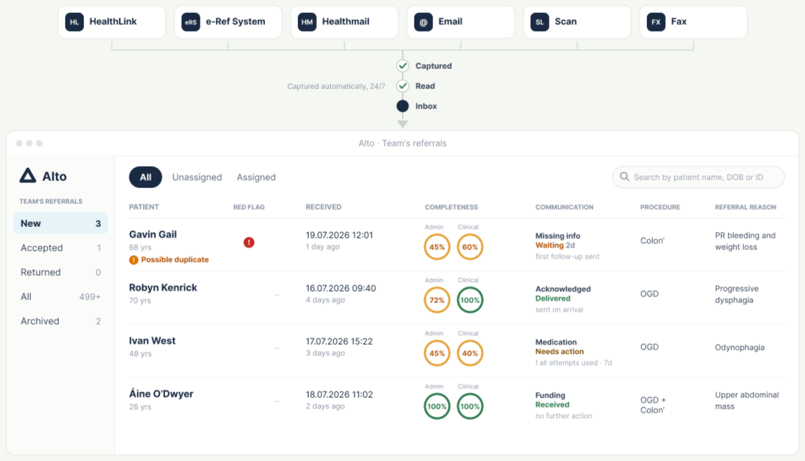805x461 pixels.
Task: Click Gavin Gail's red flag alert icon
Action: 249,242
